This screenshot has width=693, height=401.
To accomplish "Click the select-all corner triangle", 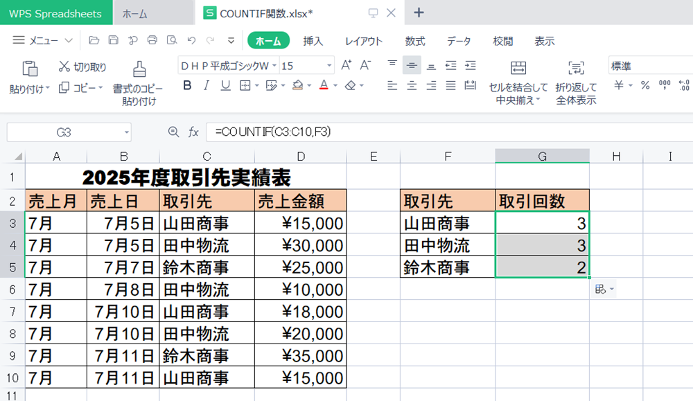I will (18, 157).
